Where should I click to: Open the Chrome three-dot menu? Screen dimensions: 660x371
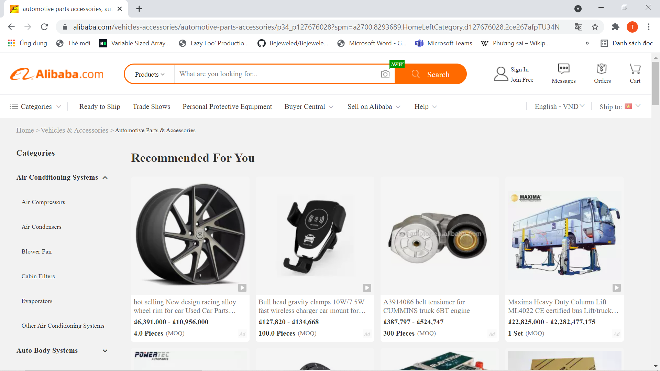649,27
